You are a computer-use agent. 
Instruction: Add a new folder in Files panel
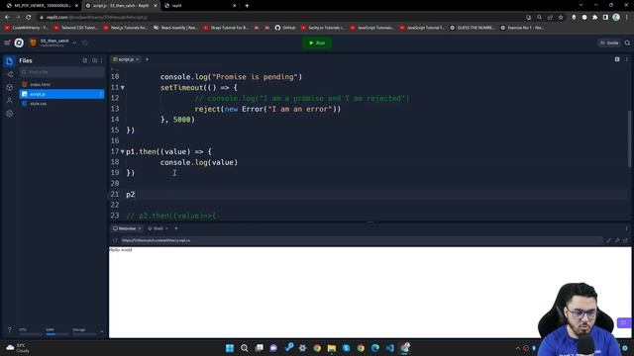[x=95, y=60]
